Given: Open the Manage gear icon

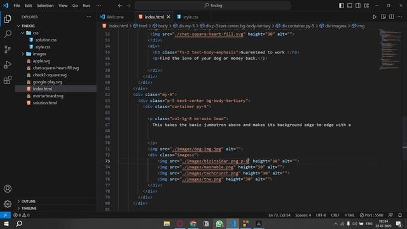Looking at the screenshot, I should 8,204.
